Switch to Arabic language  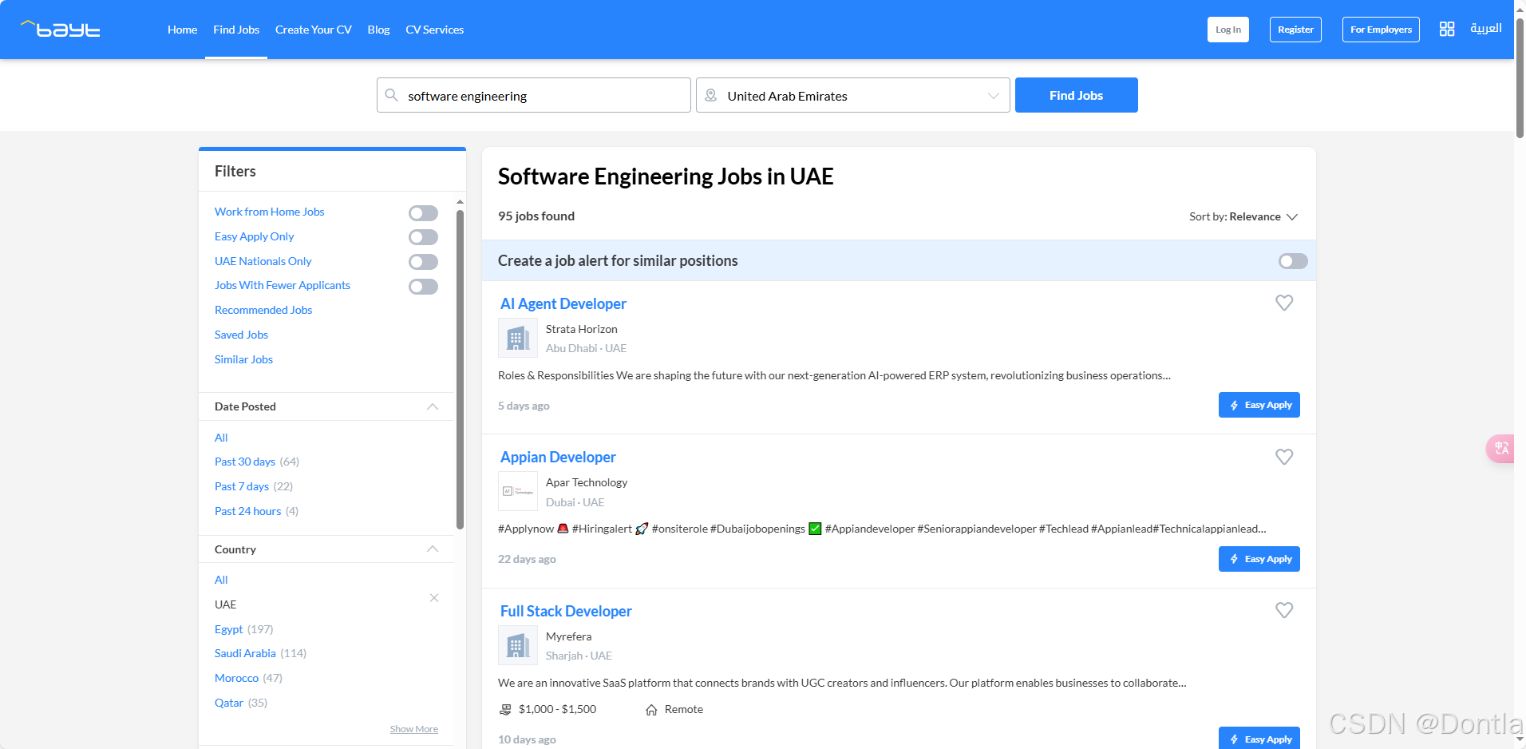(x=1486, y=28)
